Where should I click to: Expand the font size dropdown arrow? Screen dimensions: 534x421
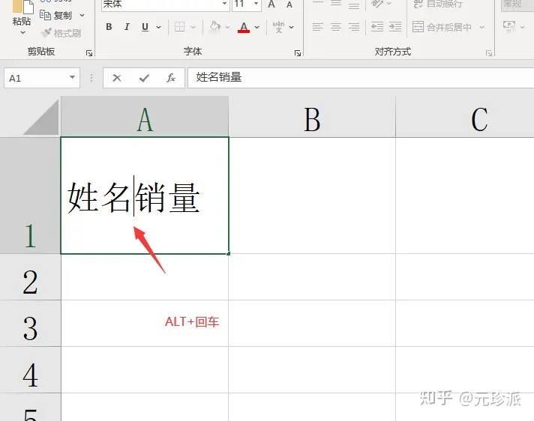256,4
